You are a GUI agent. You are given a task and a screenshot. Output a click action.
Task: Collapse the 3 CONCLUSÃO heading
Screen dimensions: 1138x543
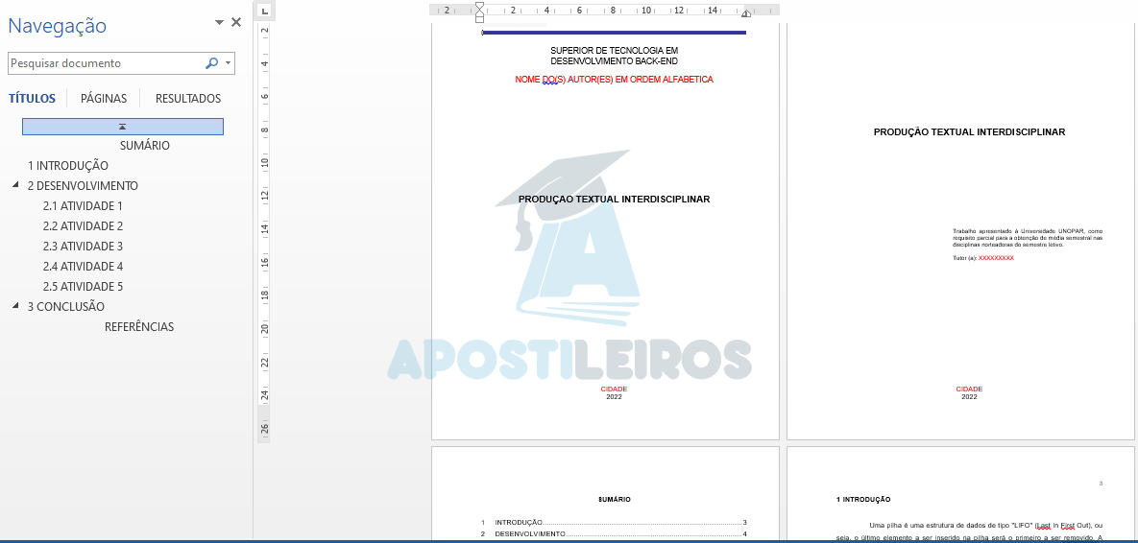pyautogui.click(x=16, y=307)
